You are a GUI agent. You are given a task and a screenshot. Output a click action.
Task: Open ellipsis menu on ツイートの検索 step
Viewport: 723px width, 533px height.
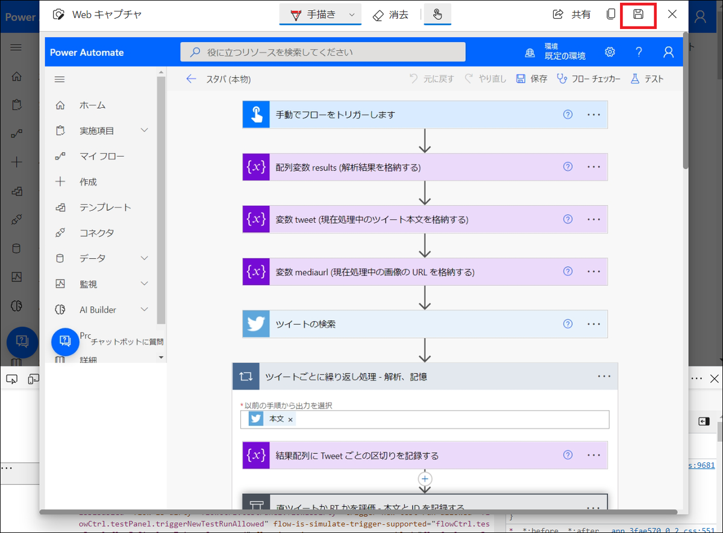[x=593, y=324]
